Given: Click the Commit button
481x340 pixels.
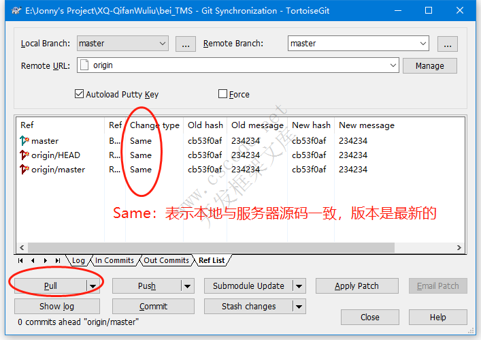Looking at the screenshot, I should point(153,307).
